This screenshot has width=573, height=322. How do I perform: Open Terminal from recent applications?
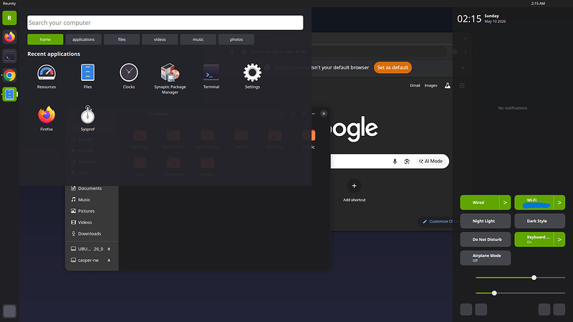pos(211,77)
